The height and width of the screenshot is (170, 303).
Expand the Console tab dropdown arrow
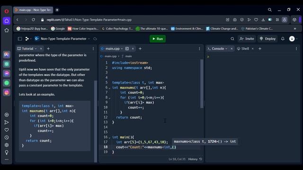pyautogui.click(x=226, y=49)
